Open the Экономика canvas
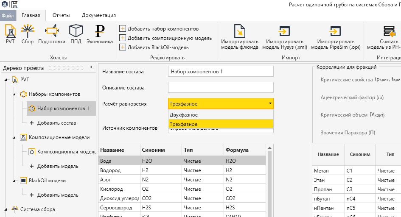 99,34
